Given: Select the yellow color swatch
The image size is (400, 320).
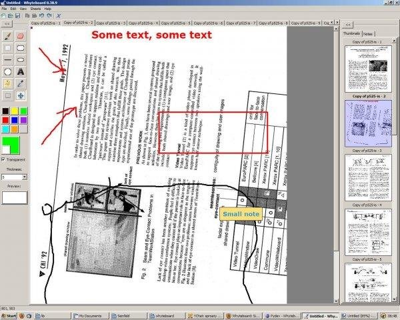Looking at the screenshot, I should (15, 111).
